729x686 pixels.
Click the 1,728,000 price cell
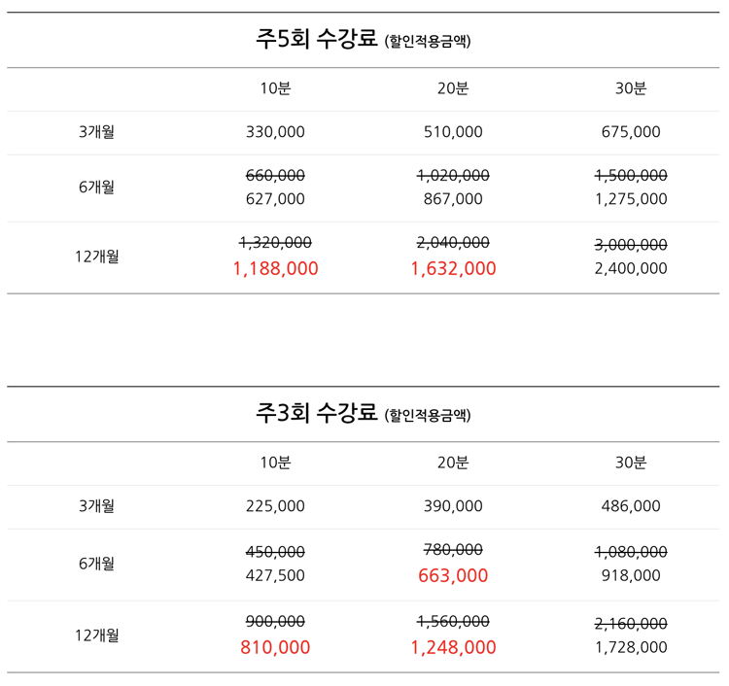[x=631, y=647]
